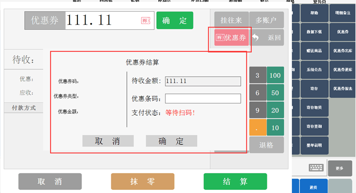Screen dimensions: 356x193
Task: Click 确定 in the 优惠券结算 dialog
Action: click(172, 141)
